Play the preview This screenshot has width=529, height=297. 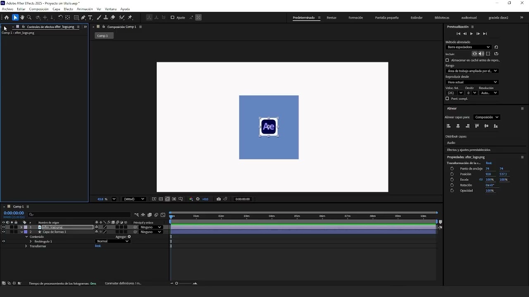pyautogui.click(x=472, y=34)
